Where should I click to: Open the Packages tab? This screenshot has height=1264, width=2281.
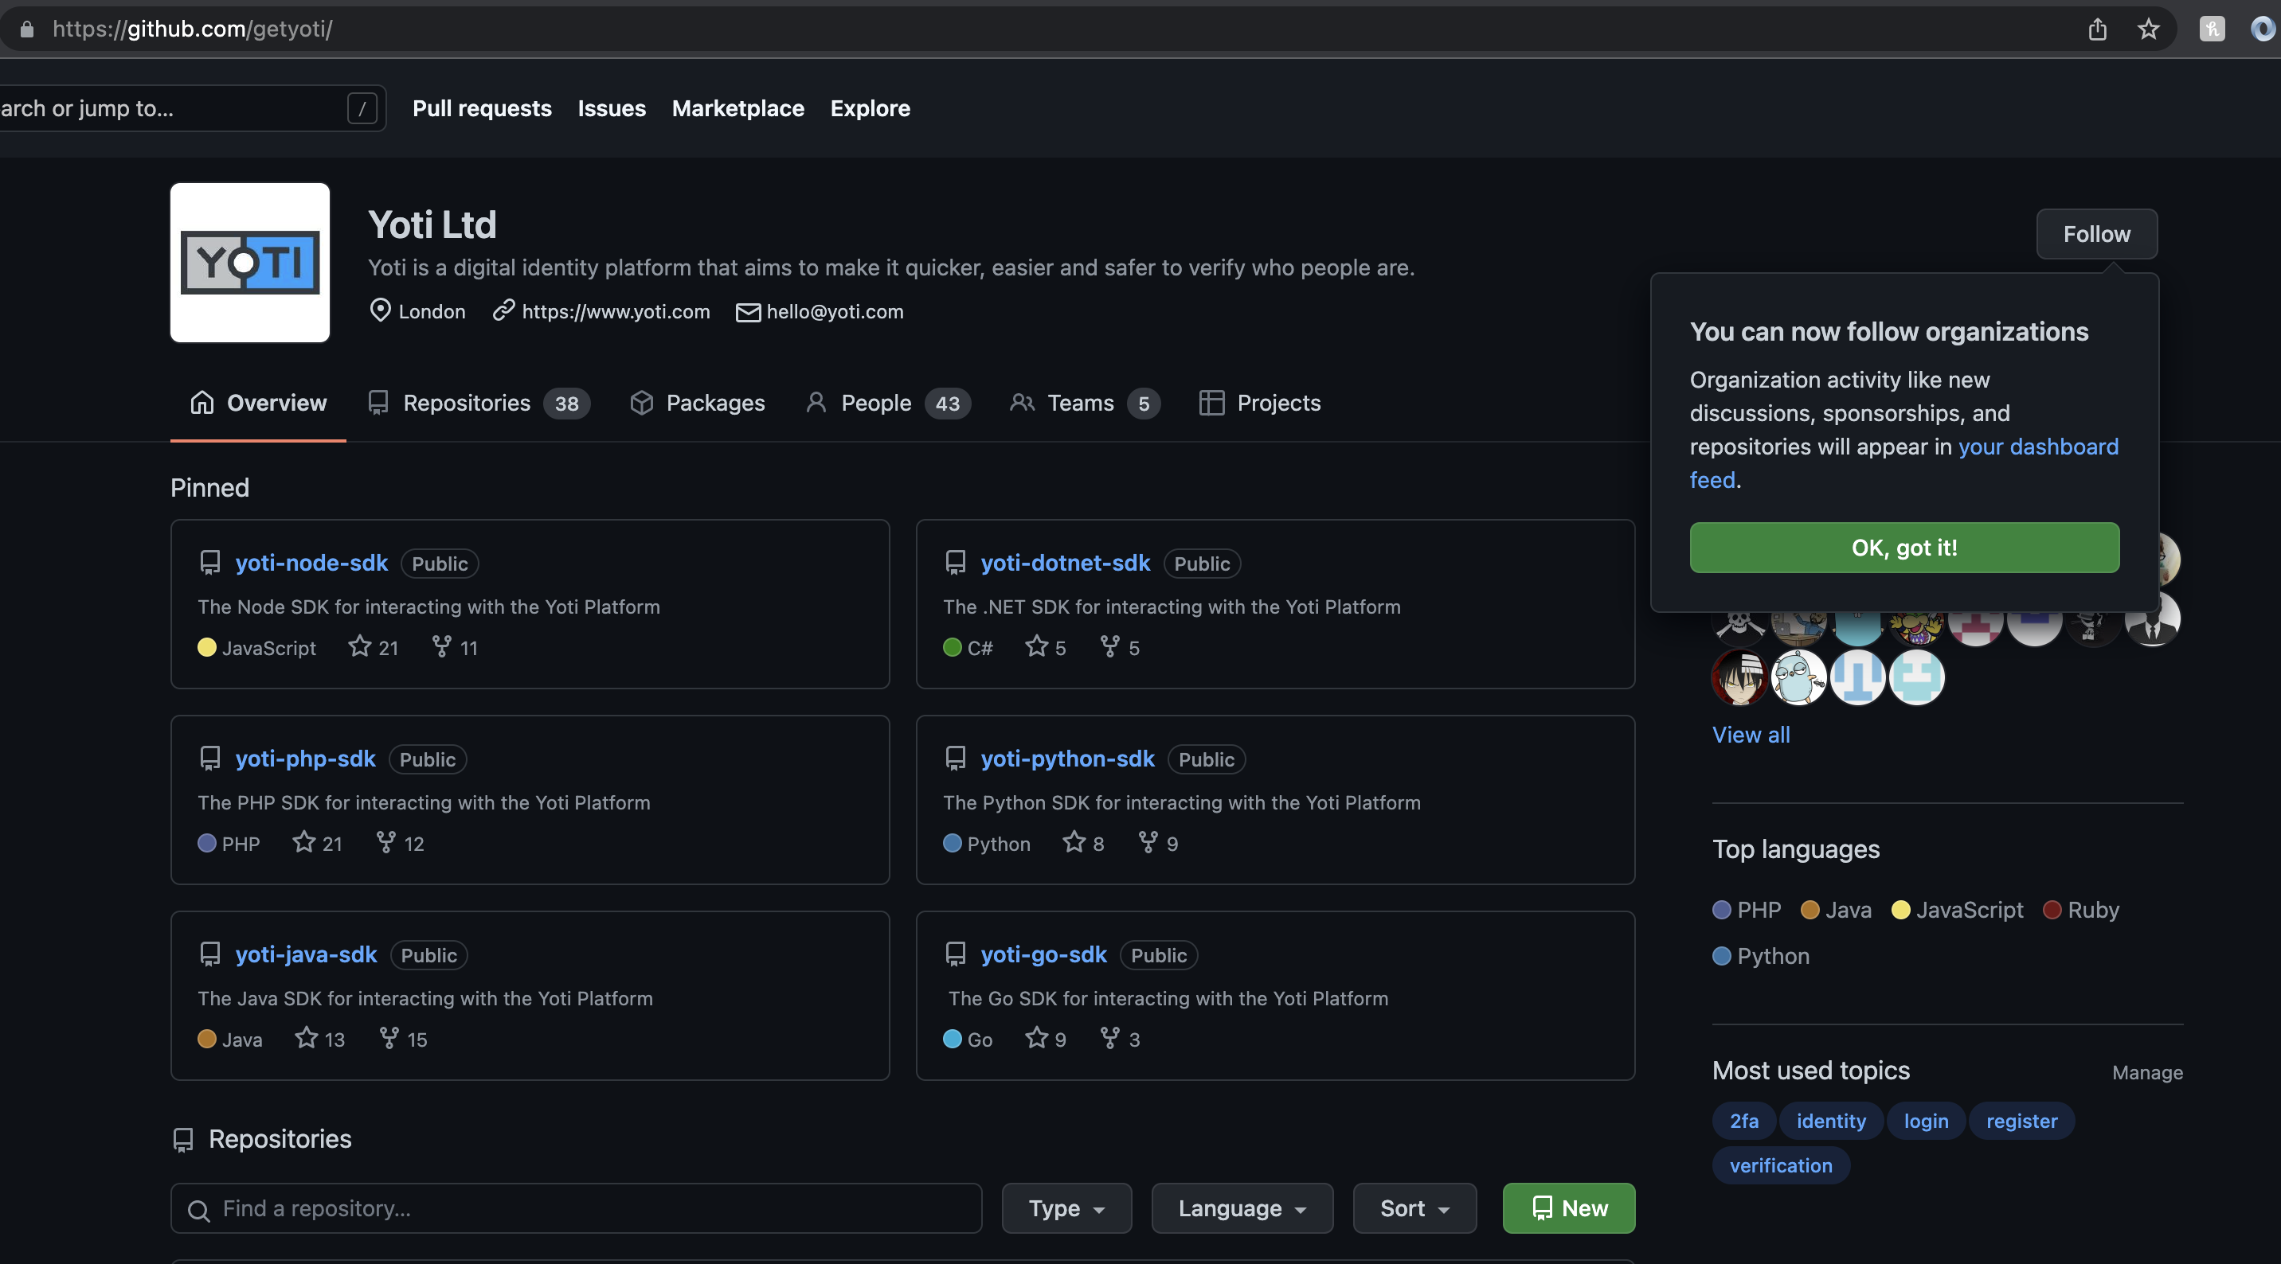698,403
